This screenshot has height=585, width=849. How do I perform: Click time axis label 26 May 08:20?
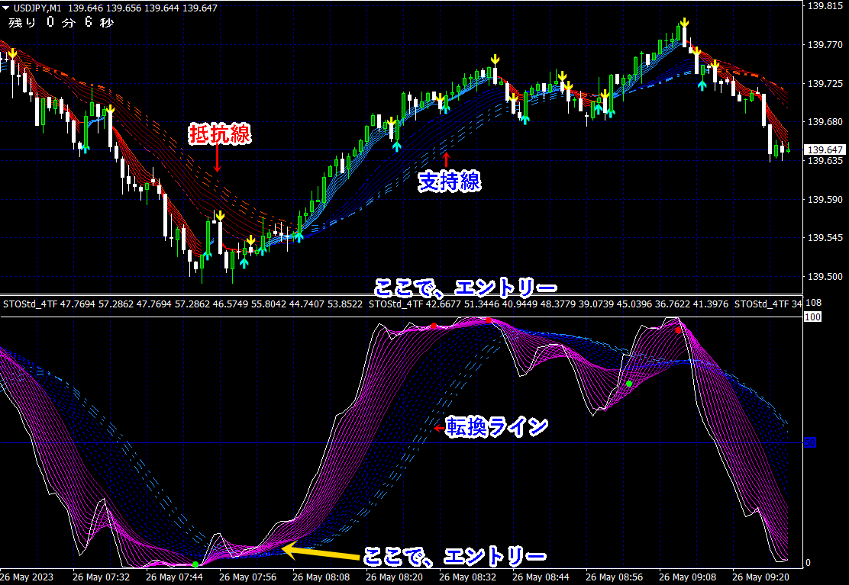tap(394, 577)
